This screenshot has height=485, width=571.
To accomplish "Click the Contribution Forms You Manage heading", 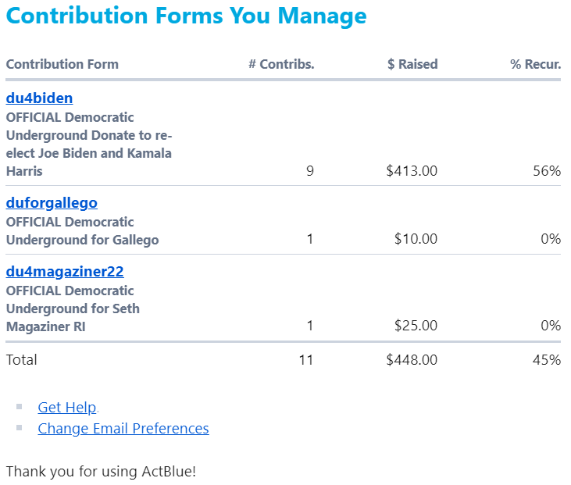I will [186, 16].
